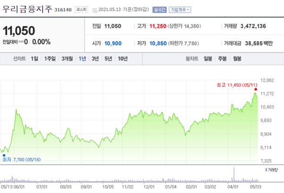284x193 pixels.
Task: Open the 기업개요 dropdown
Action: [x=180, y=10]
